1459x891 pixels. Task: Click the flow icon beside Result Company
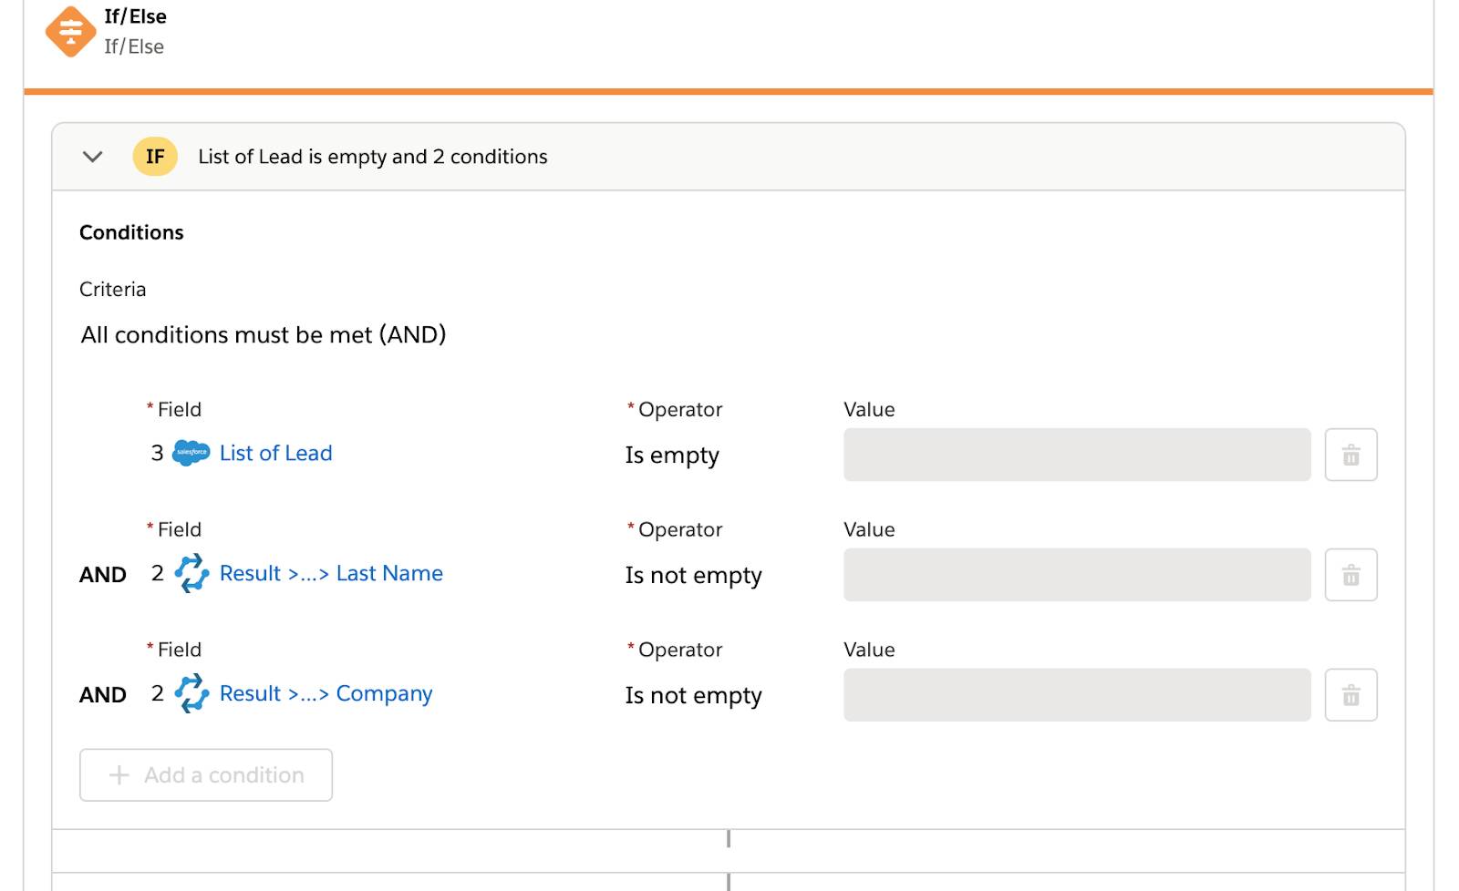(x=191, y=693)
